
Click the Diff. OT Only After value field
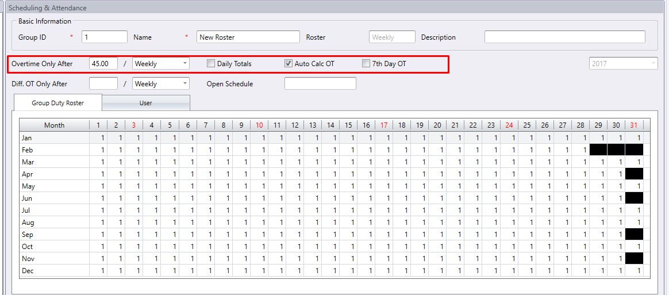click(x=103, y=84)
